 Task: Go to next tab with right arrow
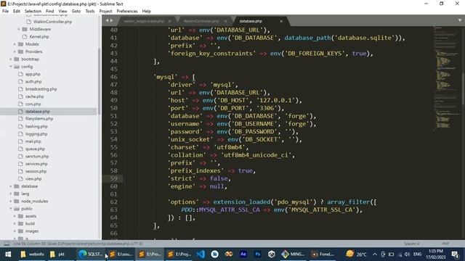click(x=111, y=21)
